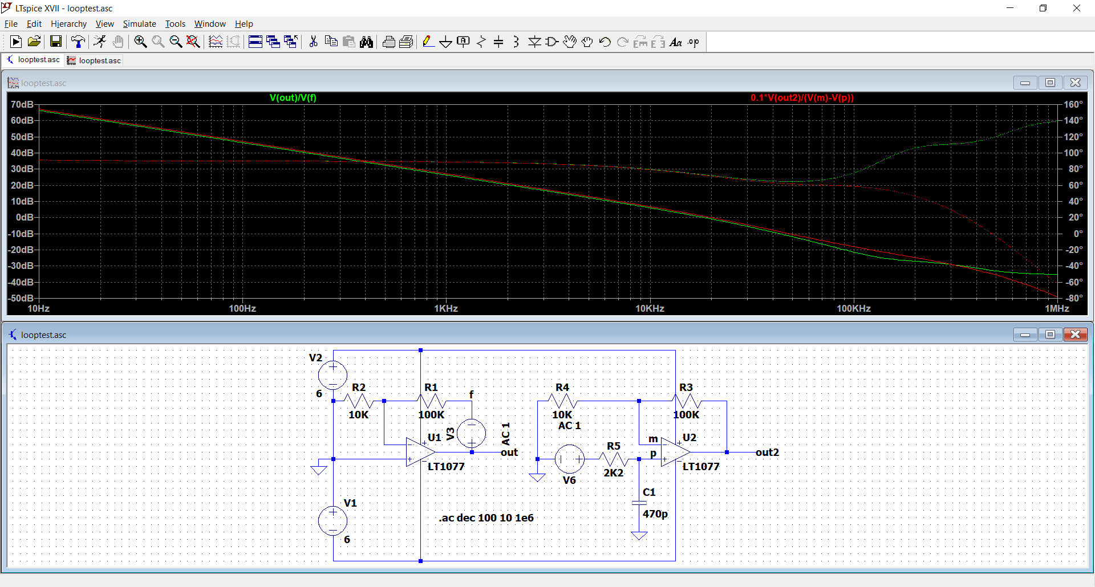
Task: Open the Tools menu
Action: coord(175,24)
